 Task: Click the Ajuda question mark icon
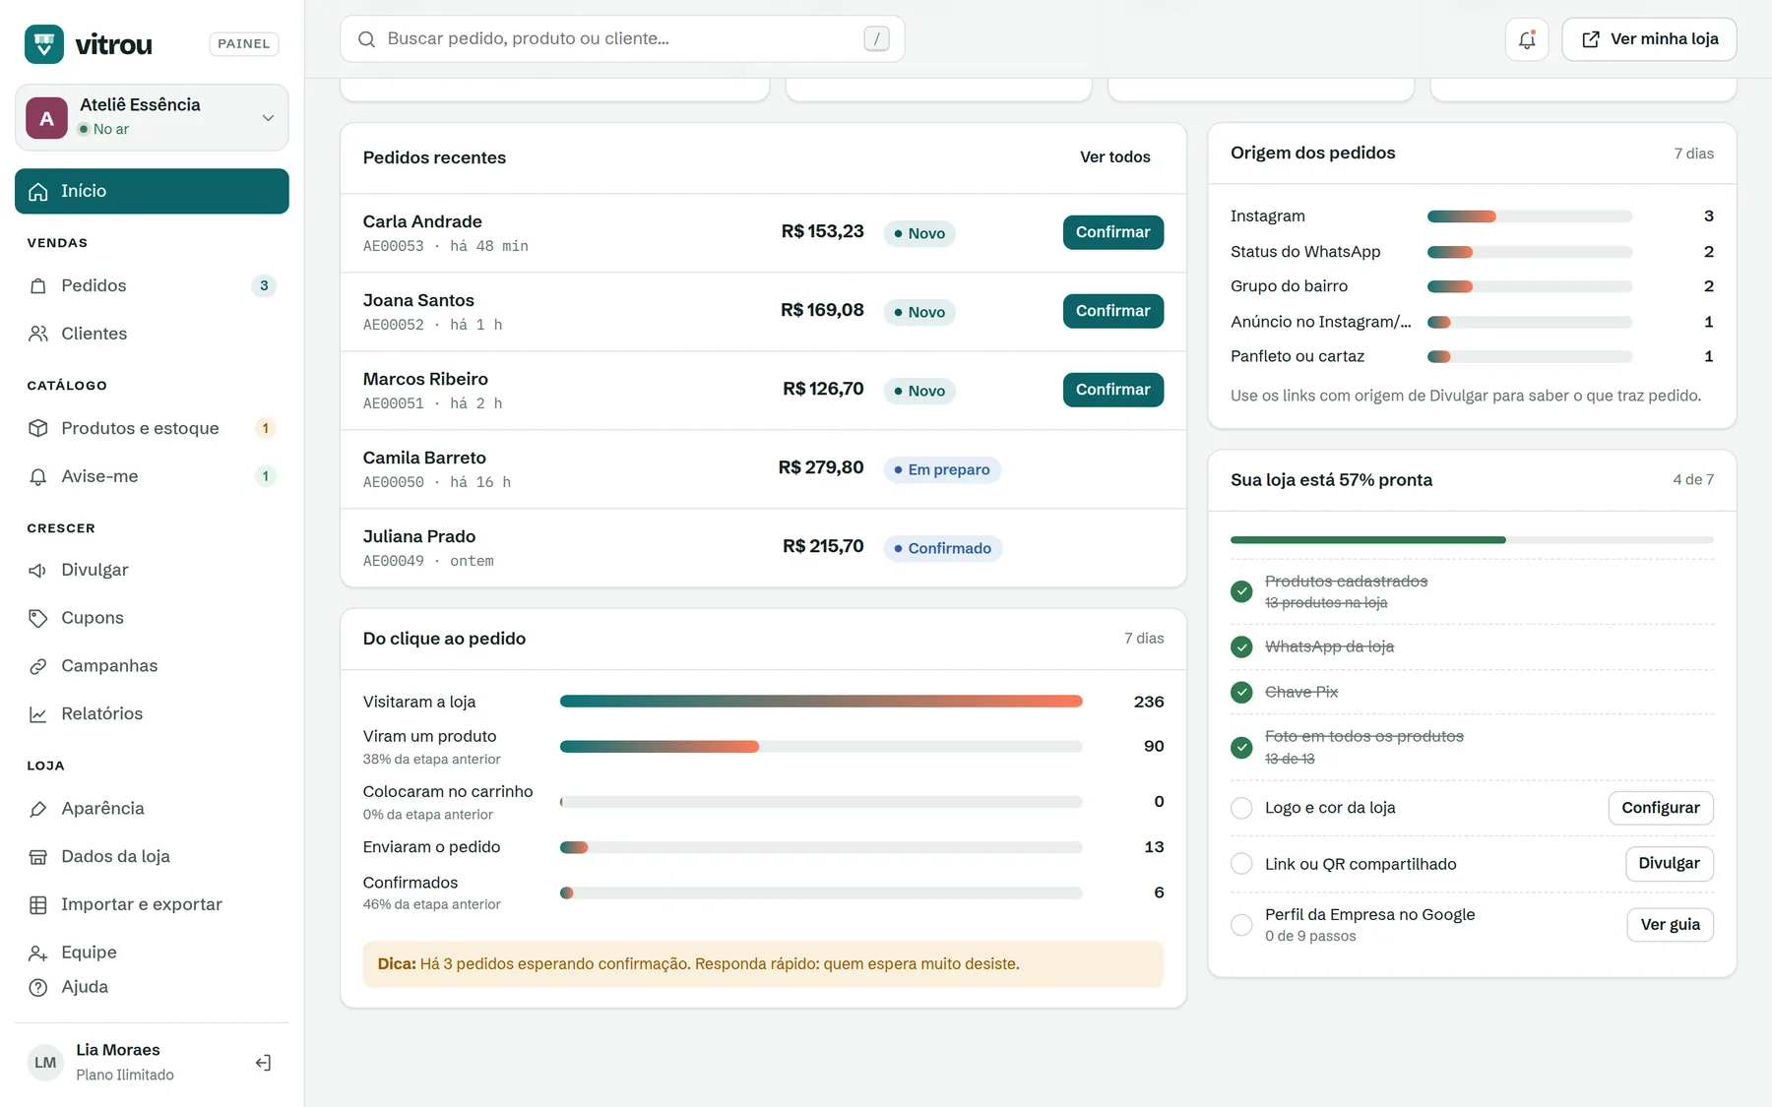point(38,987)
